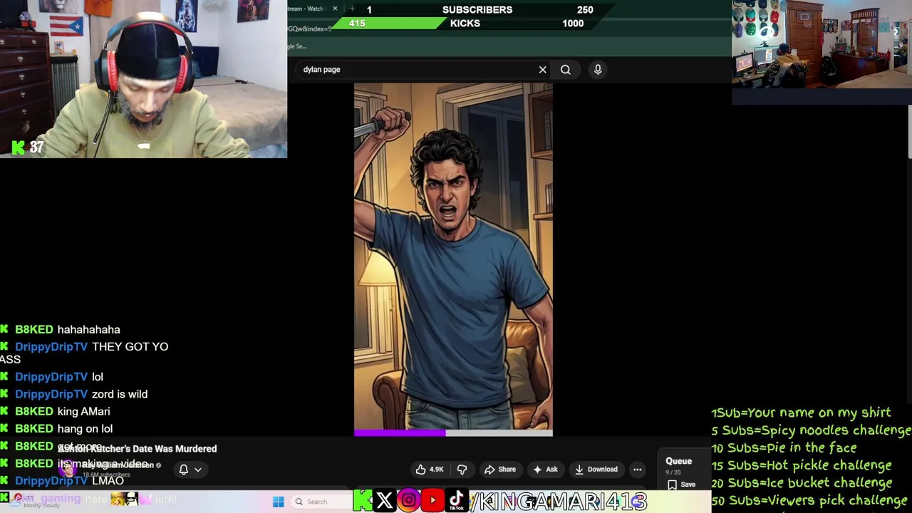Seek on the purple video progress bar
Screen dimensions: 912x513
453,432
